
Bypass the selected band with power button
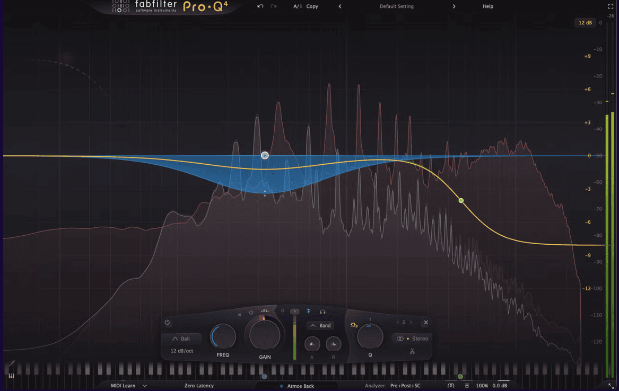(x=168, y=323)
